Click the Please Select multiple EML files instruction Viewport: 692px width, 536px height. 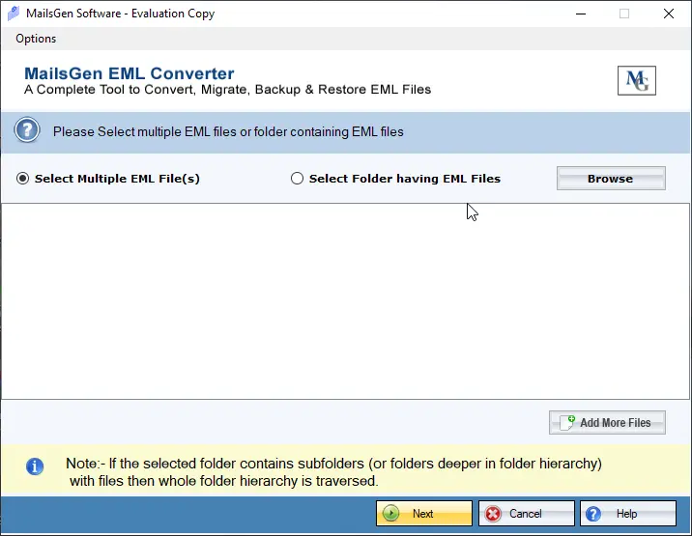228,131
